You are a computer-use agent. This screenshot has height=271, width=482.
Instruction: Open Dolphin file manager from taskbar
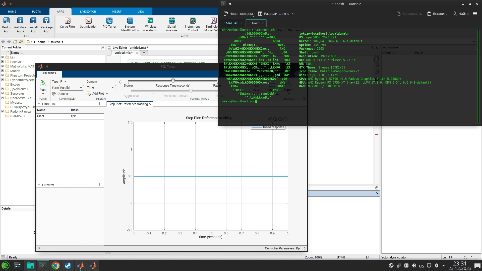(30, 265)
